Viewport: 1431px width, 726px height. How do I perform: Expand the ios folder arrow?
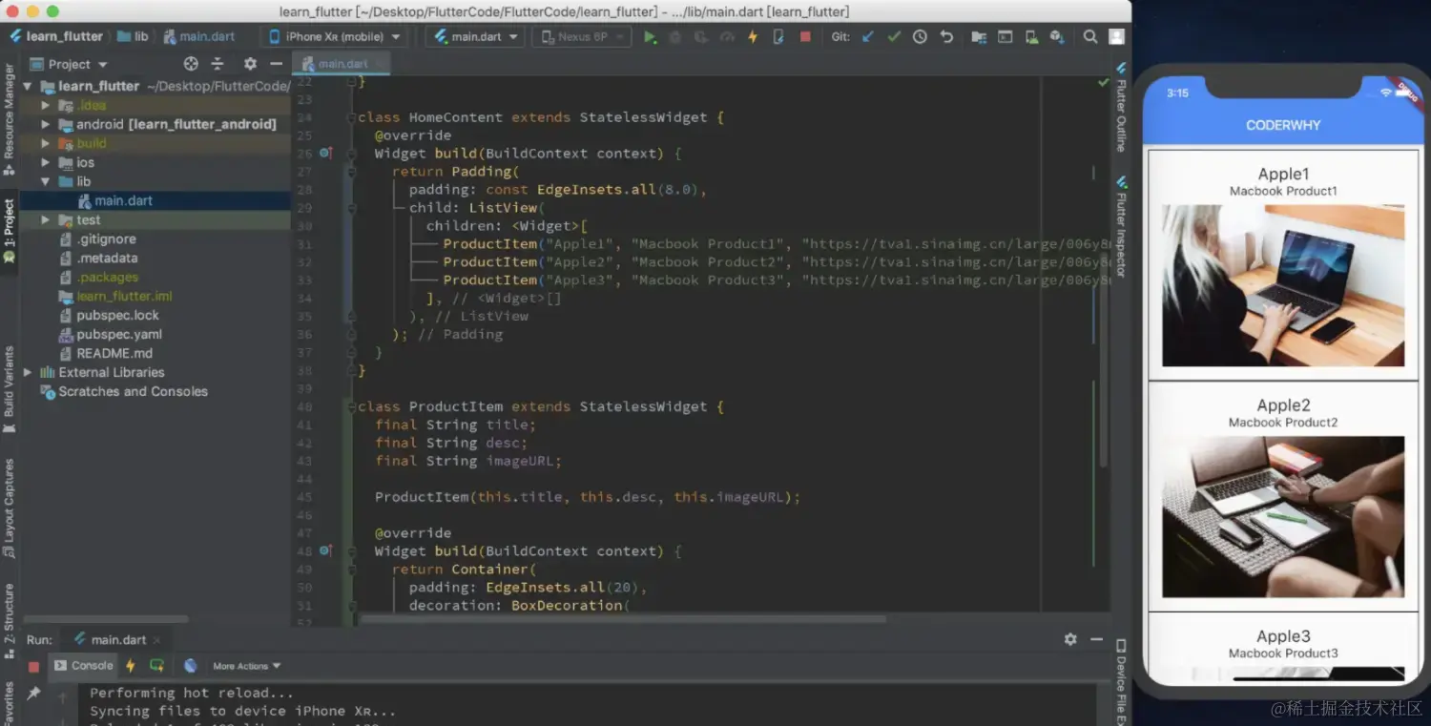pos(45,162)
